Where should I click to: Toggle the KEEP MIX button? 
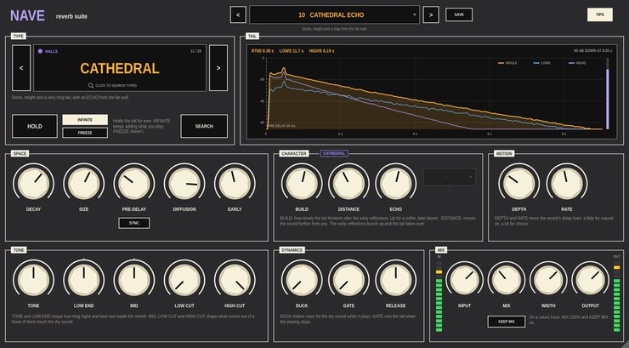pos(507,322)
